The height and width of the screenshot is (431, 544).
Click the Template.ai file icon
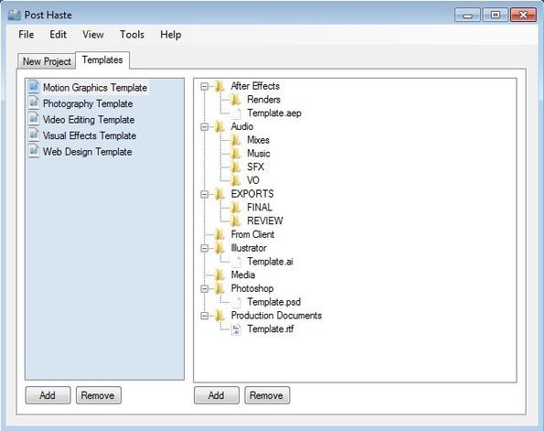pos(236,262)
